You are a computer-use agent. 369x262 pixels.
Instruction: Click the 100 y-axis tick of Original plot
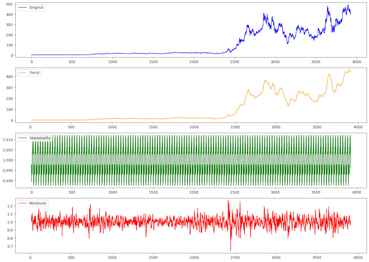tap(10, 45)
